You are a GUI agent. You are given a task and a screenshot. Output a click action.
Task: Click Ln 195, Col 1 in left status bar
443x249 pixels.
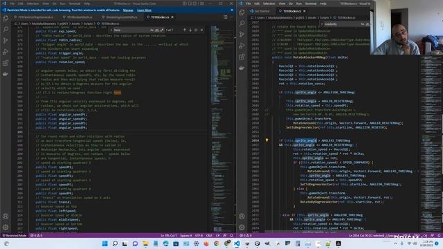pos(168,235)
